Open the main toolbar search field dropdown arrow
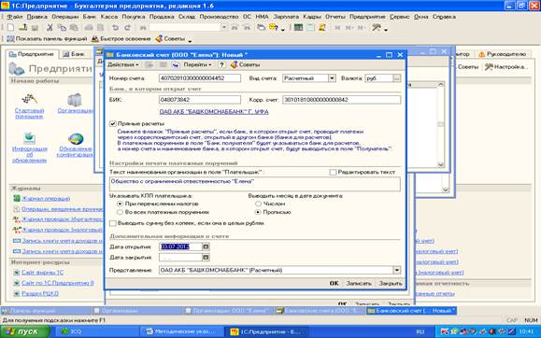541x338 pixels. pos(224,27)
